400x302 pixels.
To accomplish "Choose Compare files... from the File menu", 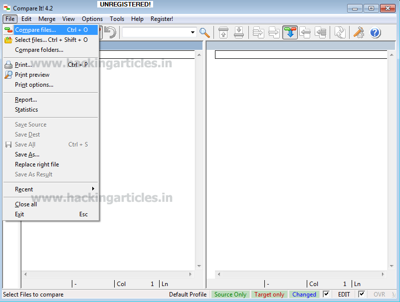I will pyautogui.click(x=51, y=30).
